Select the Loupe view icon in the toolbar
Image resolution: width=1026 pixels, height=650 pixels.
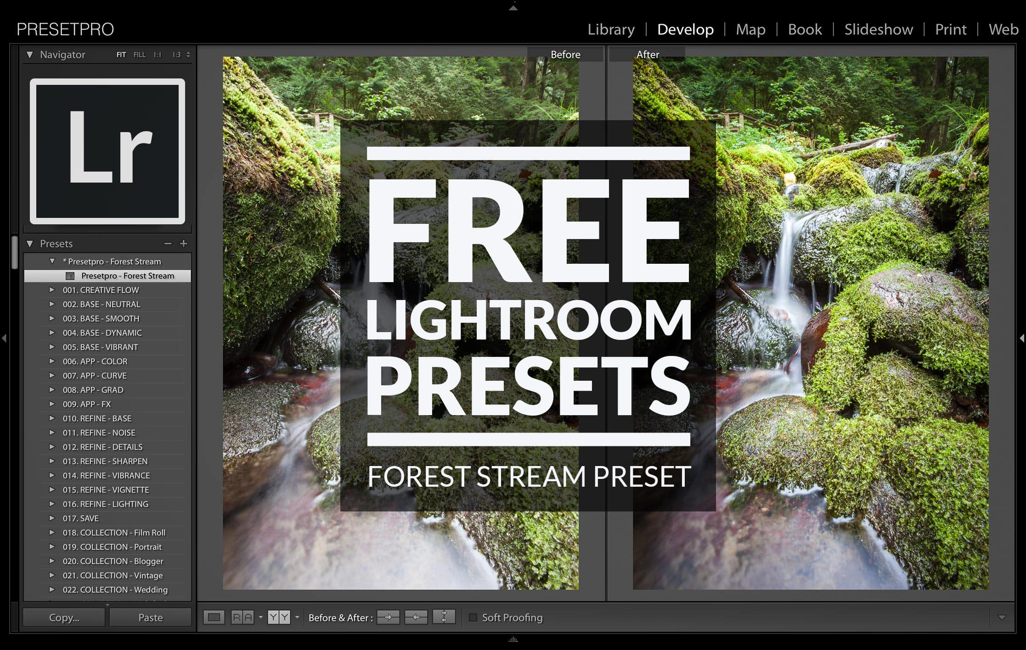point(214,617)
